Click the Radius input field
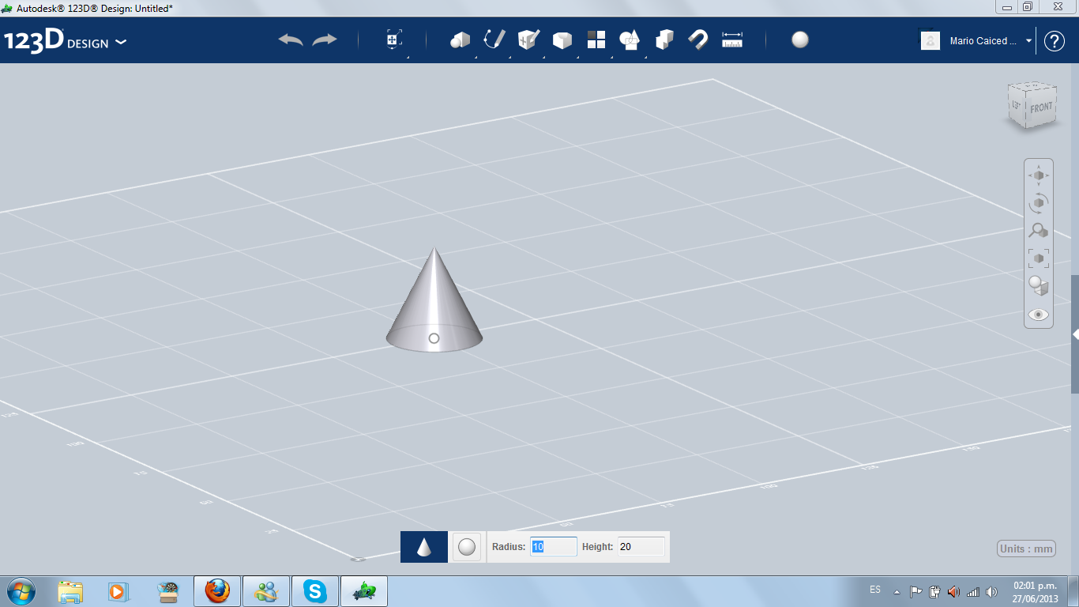 point(554,546)
